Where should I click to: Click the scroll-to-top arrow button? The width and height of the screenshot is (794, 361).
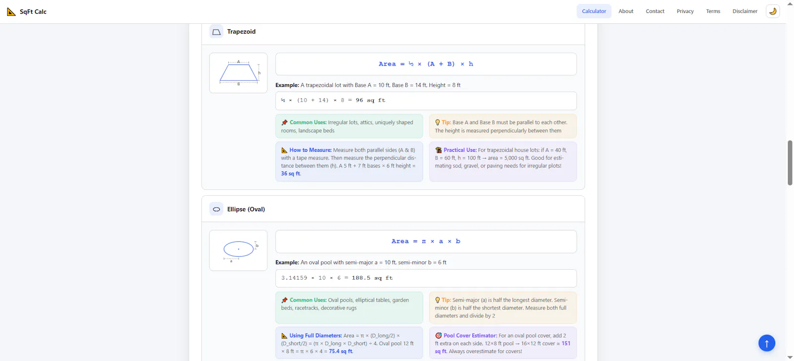pos(767,343)
